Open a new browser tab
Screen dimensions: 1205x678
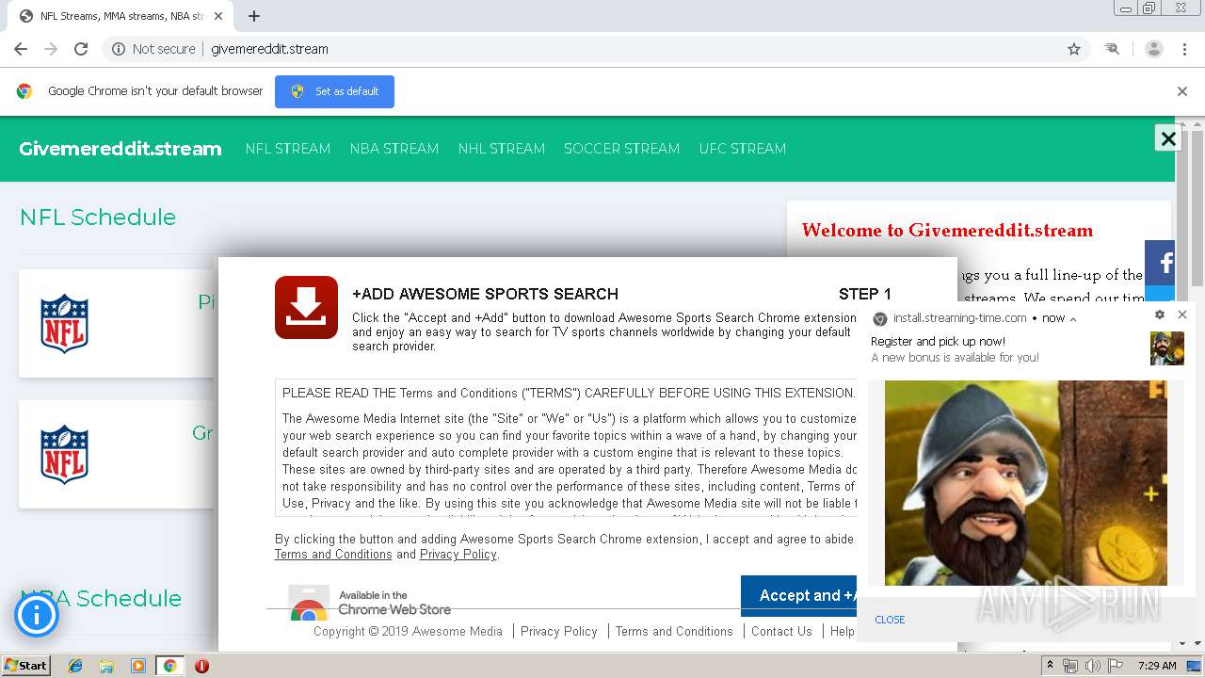pos(254,16)
